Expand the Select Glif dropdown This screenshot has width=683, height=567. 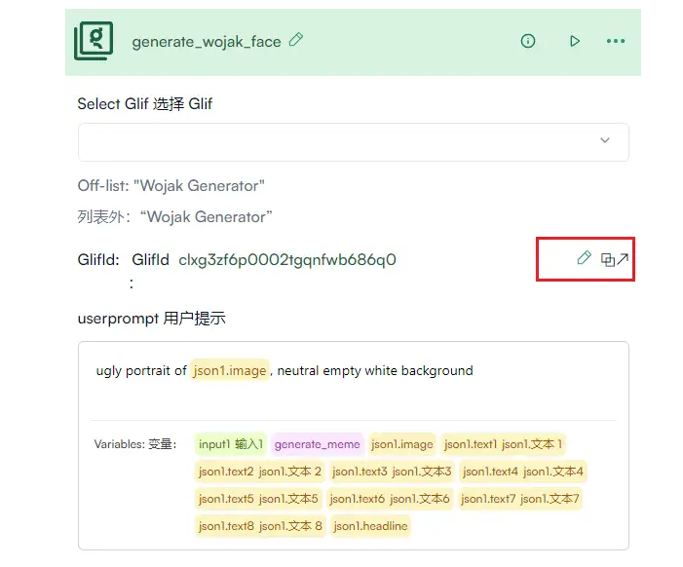[354, 142]
